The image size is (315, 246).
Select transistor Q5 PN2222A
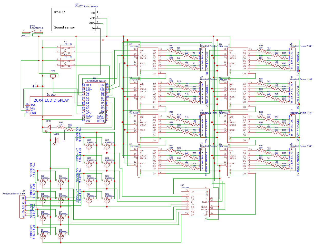(x=61, y=182)
